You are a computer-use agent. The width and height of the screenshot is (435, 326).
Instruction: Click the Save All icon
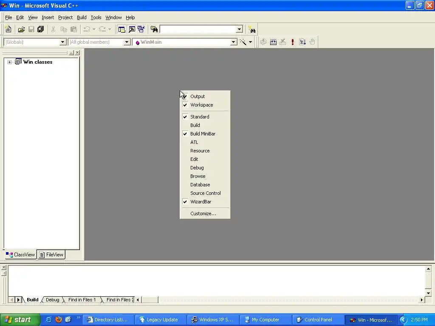41,29
